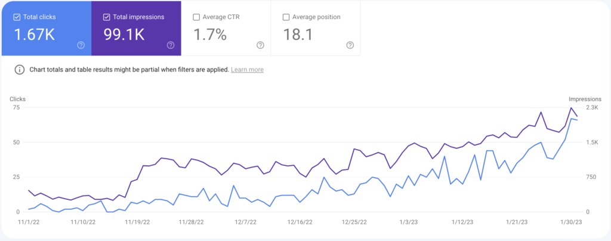Click the info icon beside chart totals notice

[19, 70]
